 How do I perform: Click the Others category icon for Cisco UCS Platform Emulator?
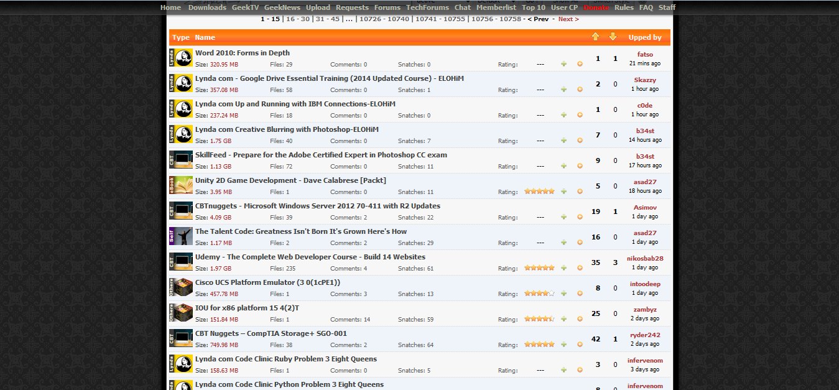click(180, 287)
